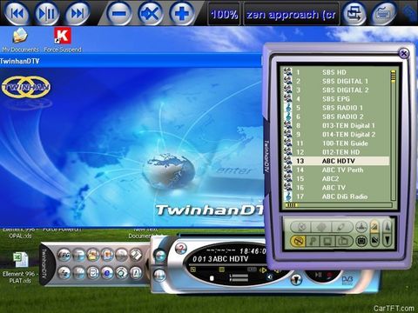Viewport: 418px width, 313px height.
Task: Click the 18:46 clock readout on player
Action: click(253, 251)
